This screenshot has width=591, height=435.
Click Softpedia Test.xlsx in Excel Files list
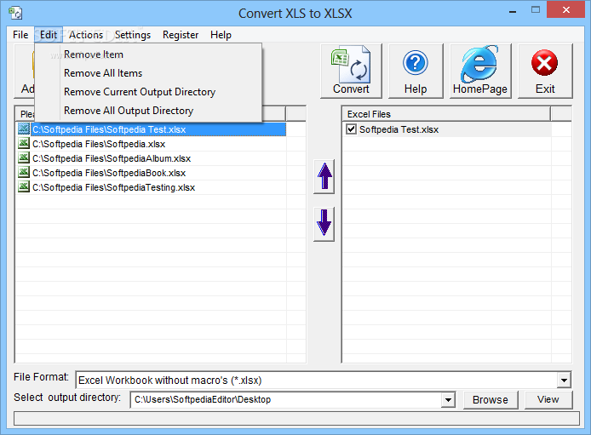[x=399, y=129]
